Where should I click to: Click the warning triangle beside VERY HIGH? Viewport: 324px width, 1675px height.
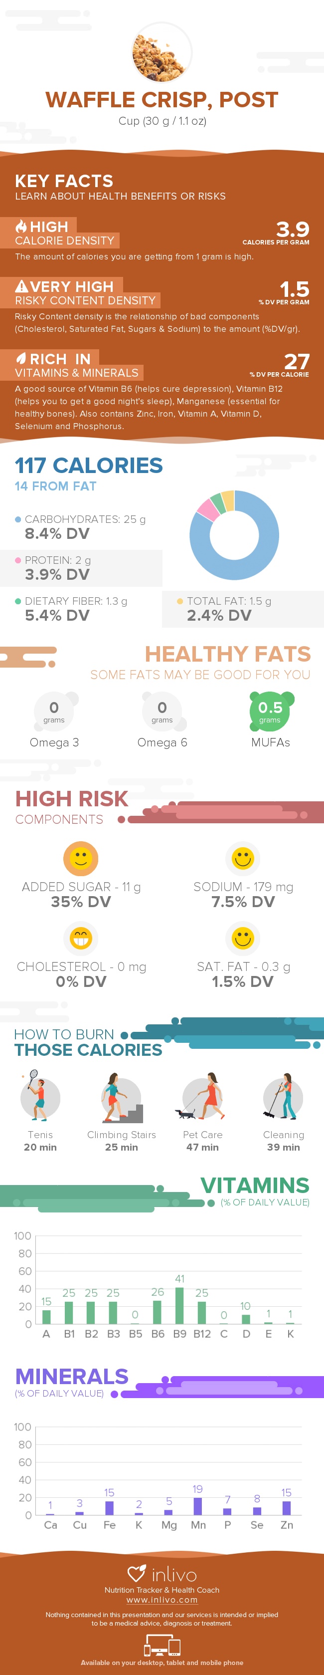[x=21, y=286]
